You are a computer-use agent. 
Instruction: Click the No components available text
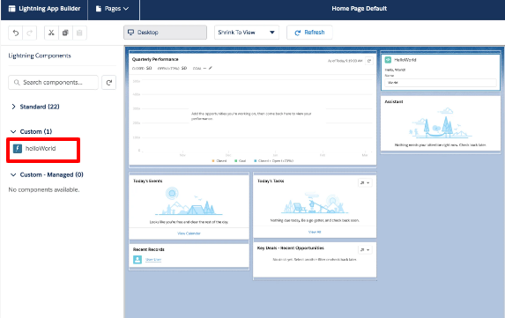pos(44,189)
